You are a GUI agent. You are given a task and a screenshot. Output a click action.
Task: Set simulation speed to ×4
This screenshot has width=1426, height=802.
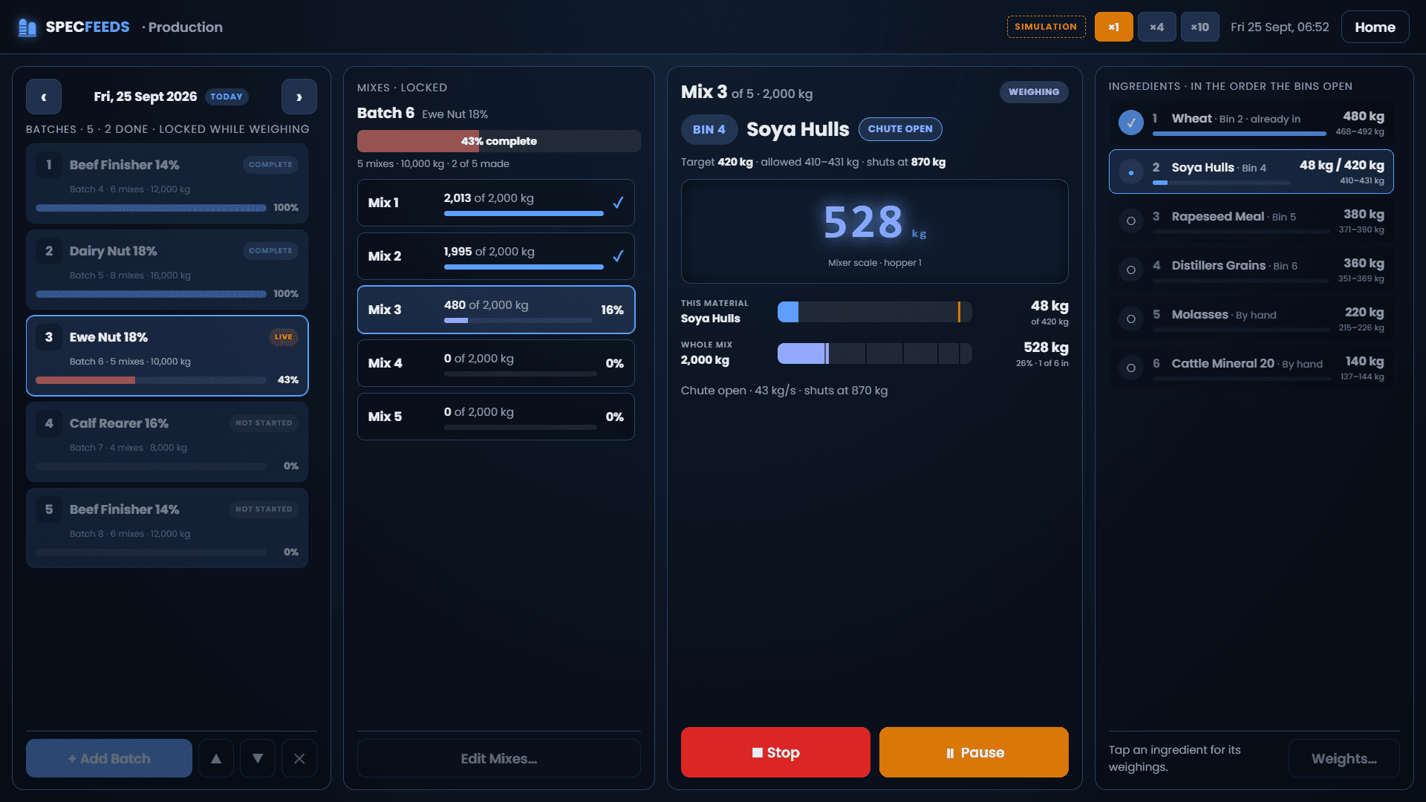click(x=1156, y=27)
